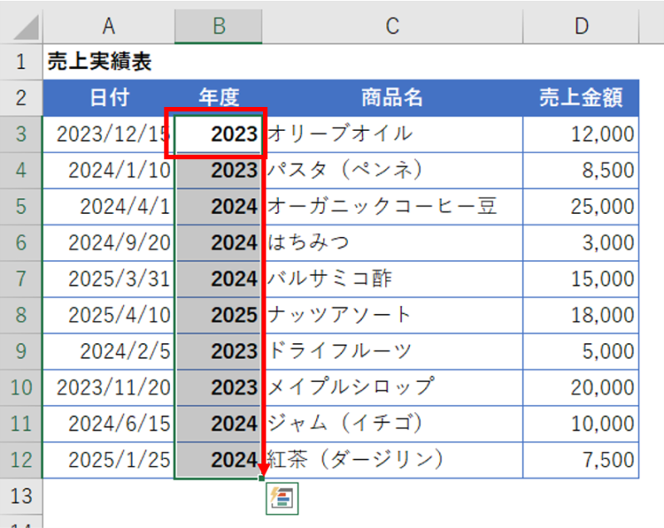Viewport: 664px width, 528px height.
Task: Click the amount cell 8,500
Action: pos(581,171)
